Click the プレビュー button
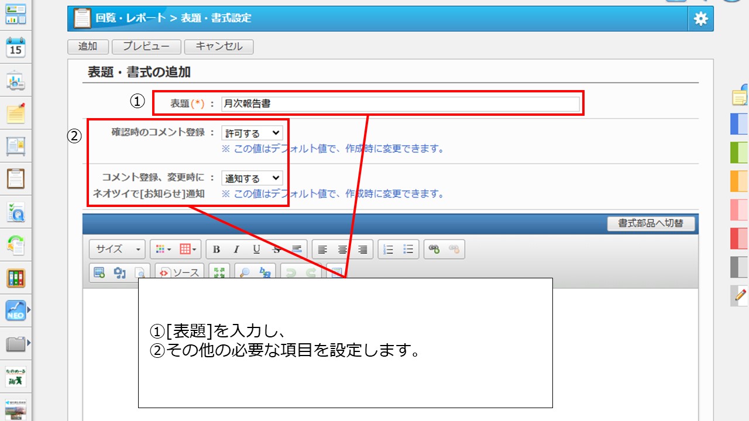Viewport: 749px width, 421px height. point(146,47)
